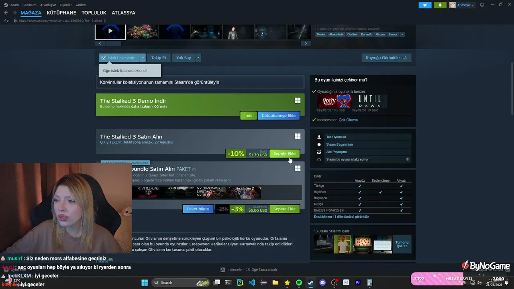This screenshot has width=514, height=289.
Task: Open the Görünüm menu
Action: [x=29, y=5]
